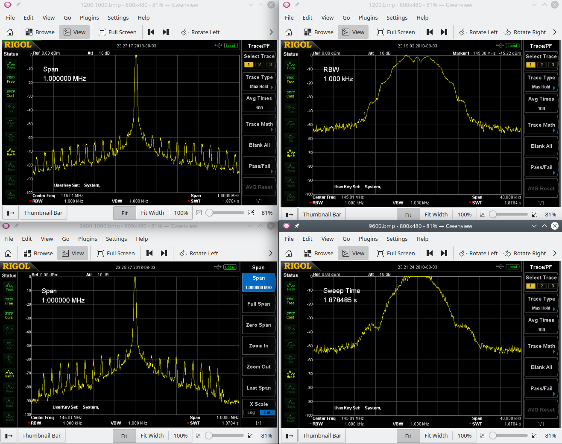Toggle Thumbnail Bar in 9600.bmp window
This screenshot has height=444, width=562.
point(322,435)
